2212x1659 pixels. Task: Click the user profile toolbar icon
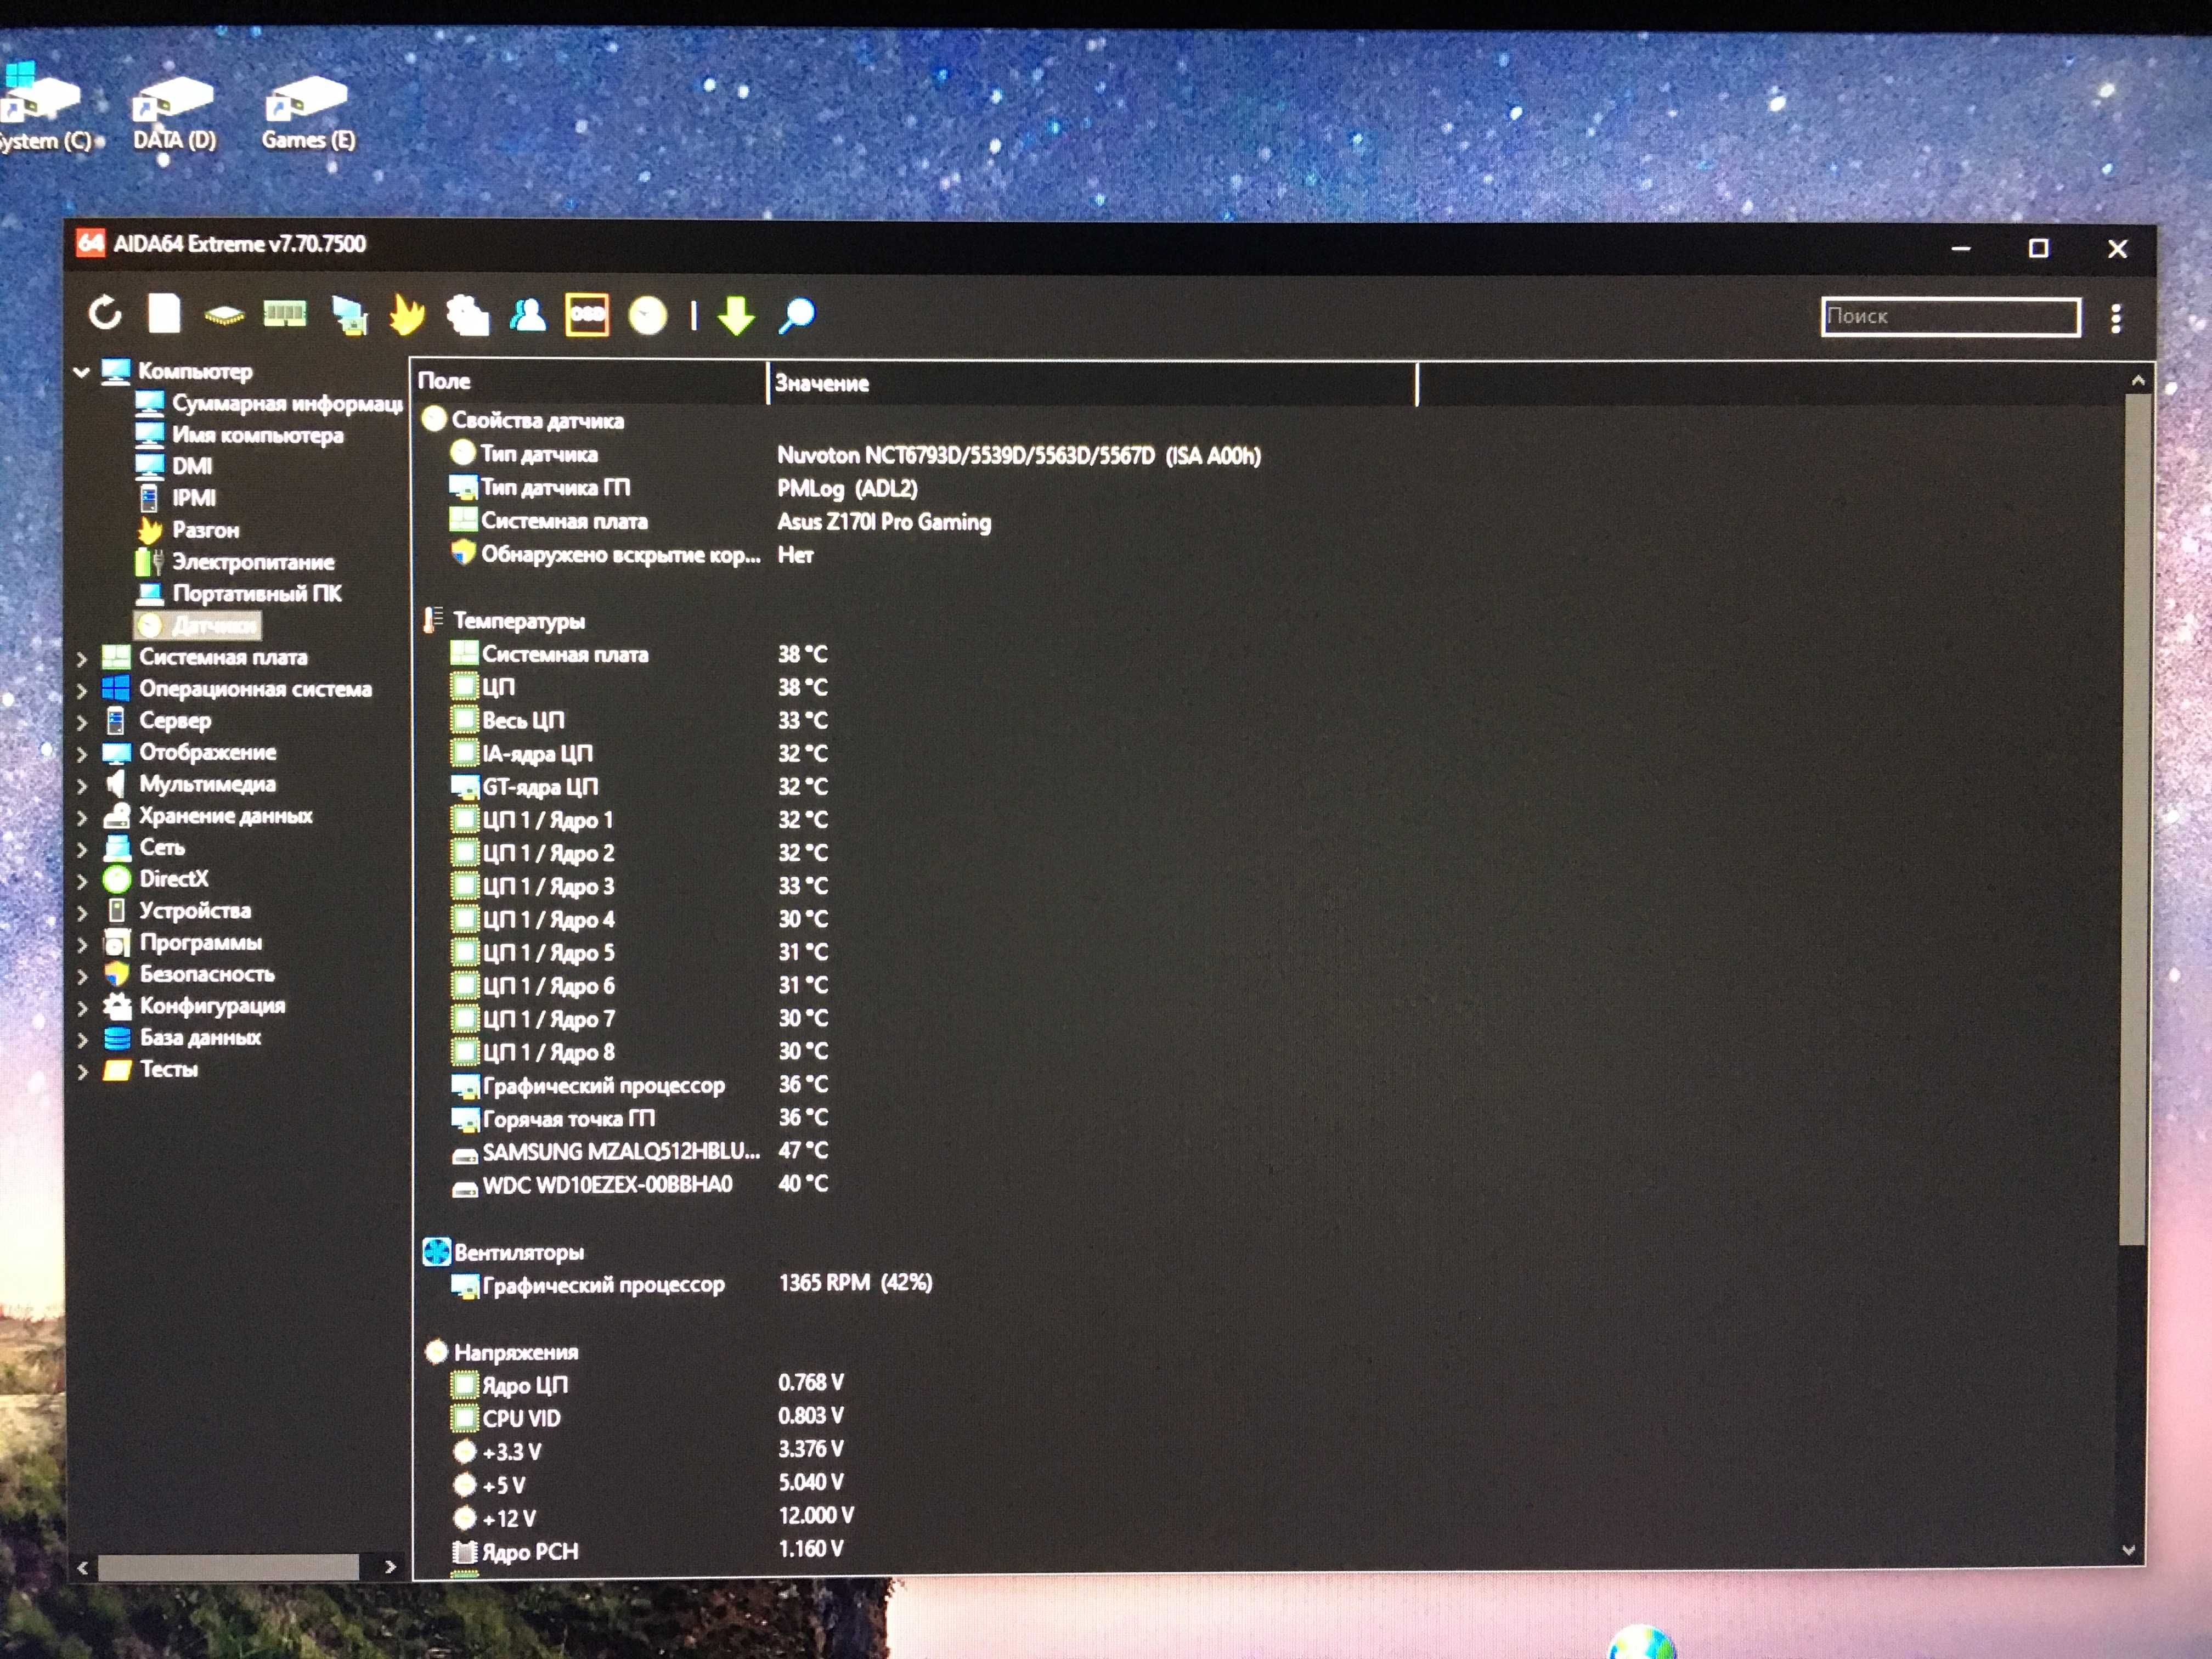(528, 315)
